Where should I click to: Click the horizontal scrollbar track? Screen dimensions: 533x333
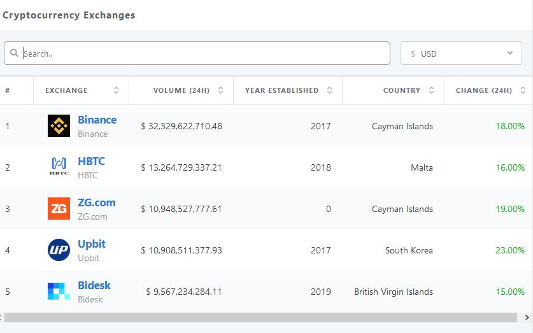(260, 317)
